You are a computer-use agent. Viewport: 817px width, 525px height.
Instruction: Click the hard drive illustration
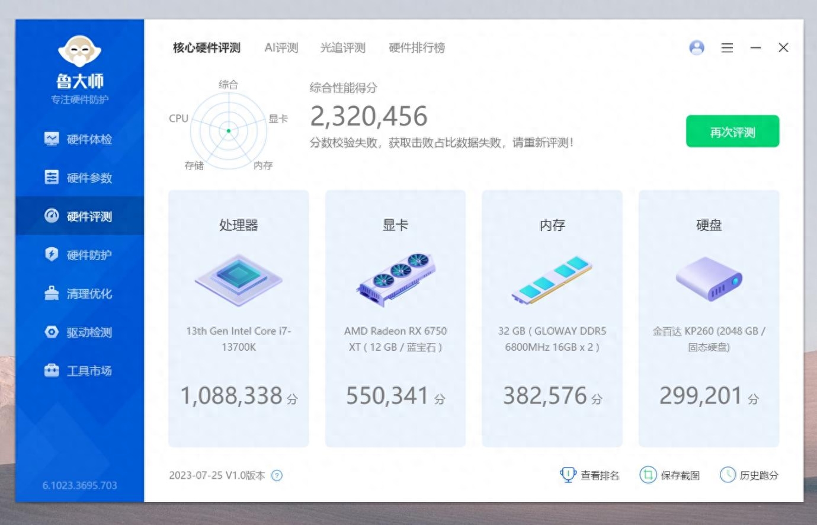click(x=709, y=278)
